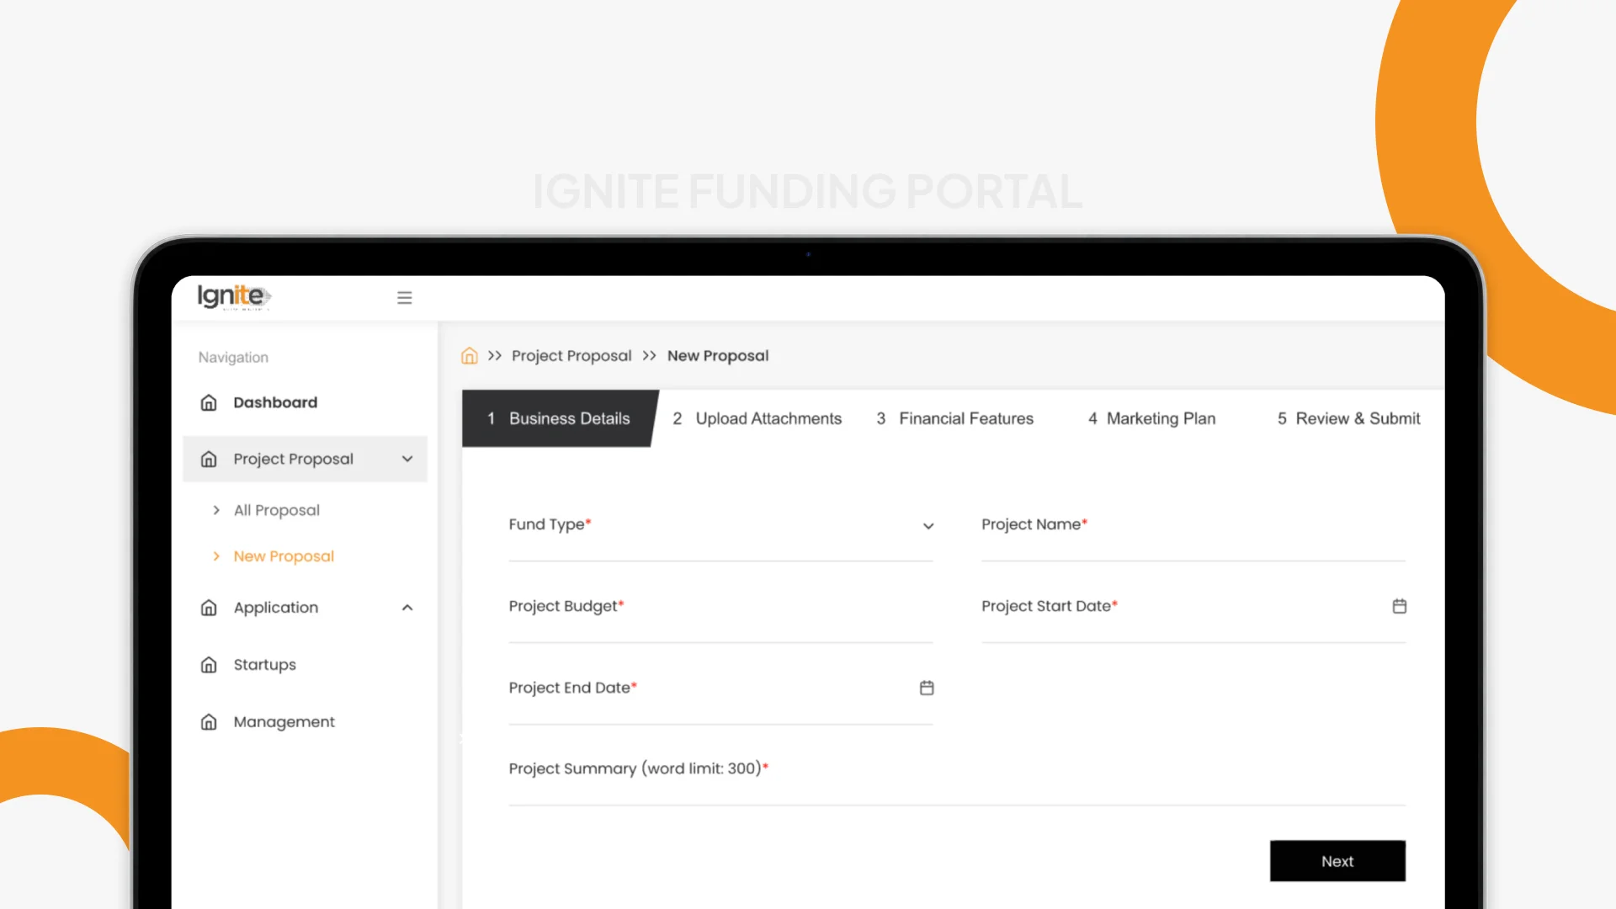This screenshot has width=1616, height=909.
Task: Select Project Proposal in the sidebar
Action: coord(305,459)
